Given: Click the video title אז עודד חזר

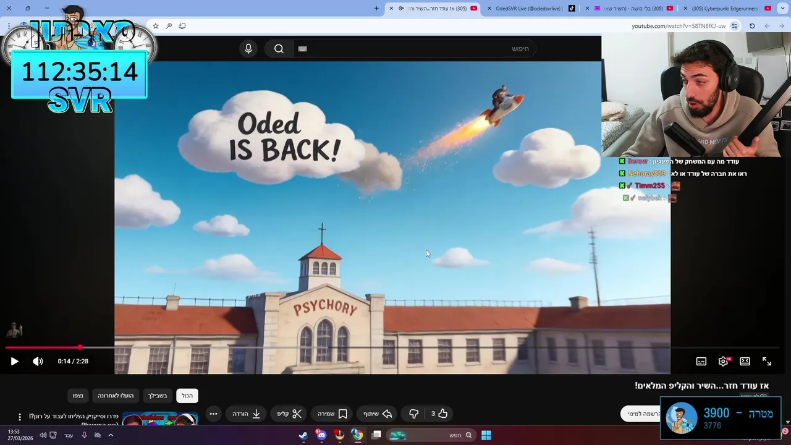Looking at the screenshot, I should click(701, 386).
